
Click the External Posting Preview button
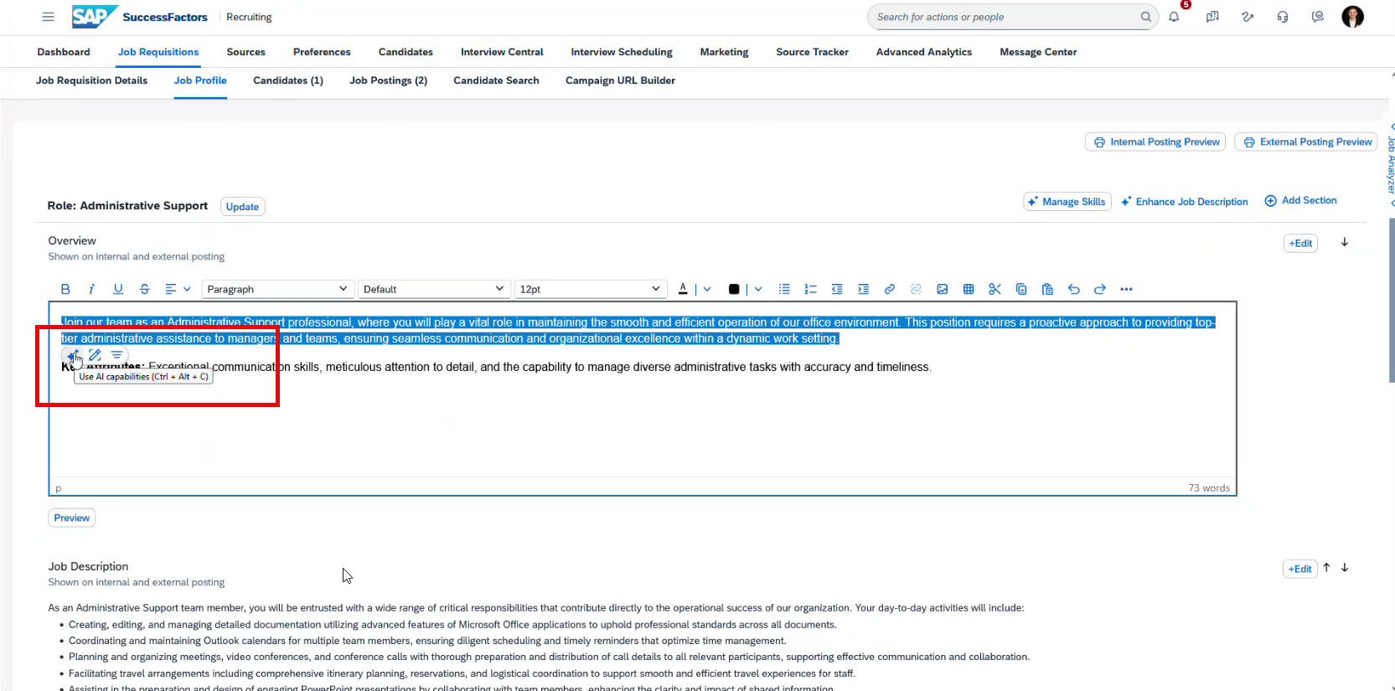tap(1307, 142)
